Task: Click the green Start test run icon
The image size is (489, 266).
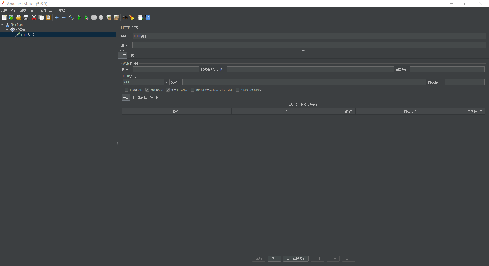Action: (79, 17)
